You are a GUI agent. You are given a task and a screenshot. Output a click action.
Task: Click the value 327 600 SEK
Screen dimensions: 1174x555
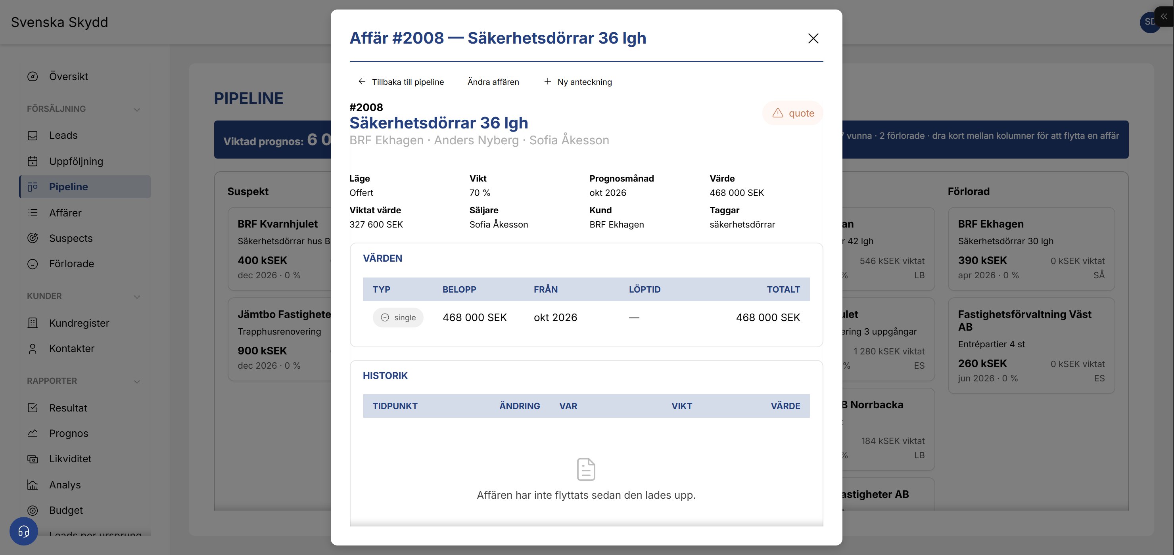pyautogui.click(x=376, y=224)
